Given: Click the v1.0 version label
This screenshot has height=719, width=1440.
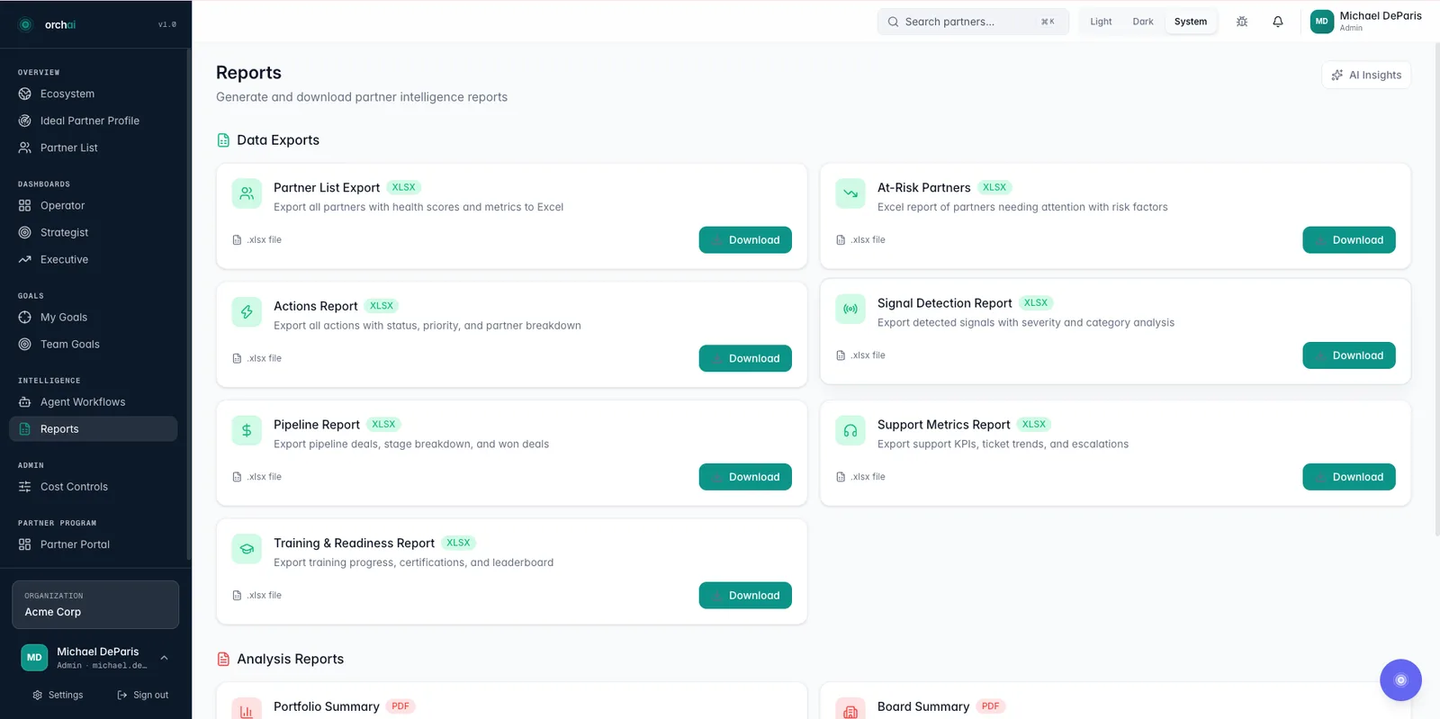Looking at the screenshot, I should pyautogui.click(x=167, y=24).
